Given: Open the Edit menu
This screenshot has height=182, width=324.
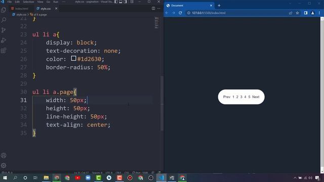Looking at the screenshot, I should click(17, 2).
